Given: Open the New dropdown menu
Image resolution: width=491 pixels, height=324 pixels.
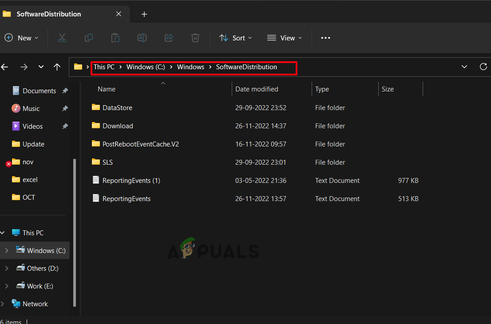Looking at the screenshot, I should 21,38.
